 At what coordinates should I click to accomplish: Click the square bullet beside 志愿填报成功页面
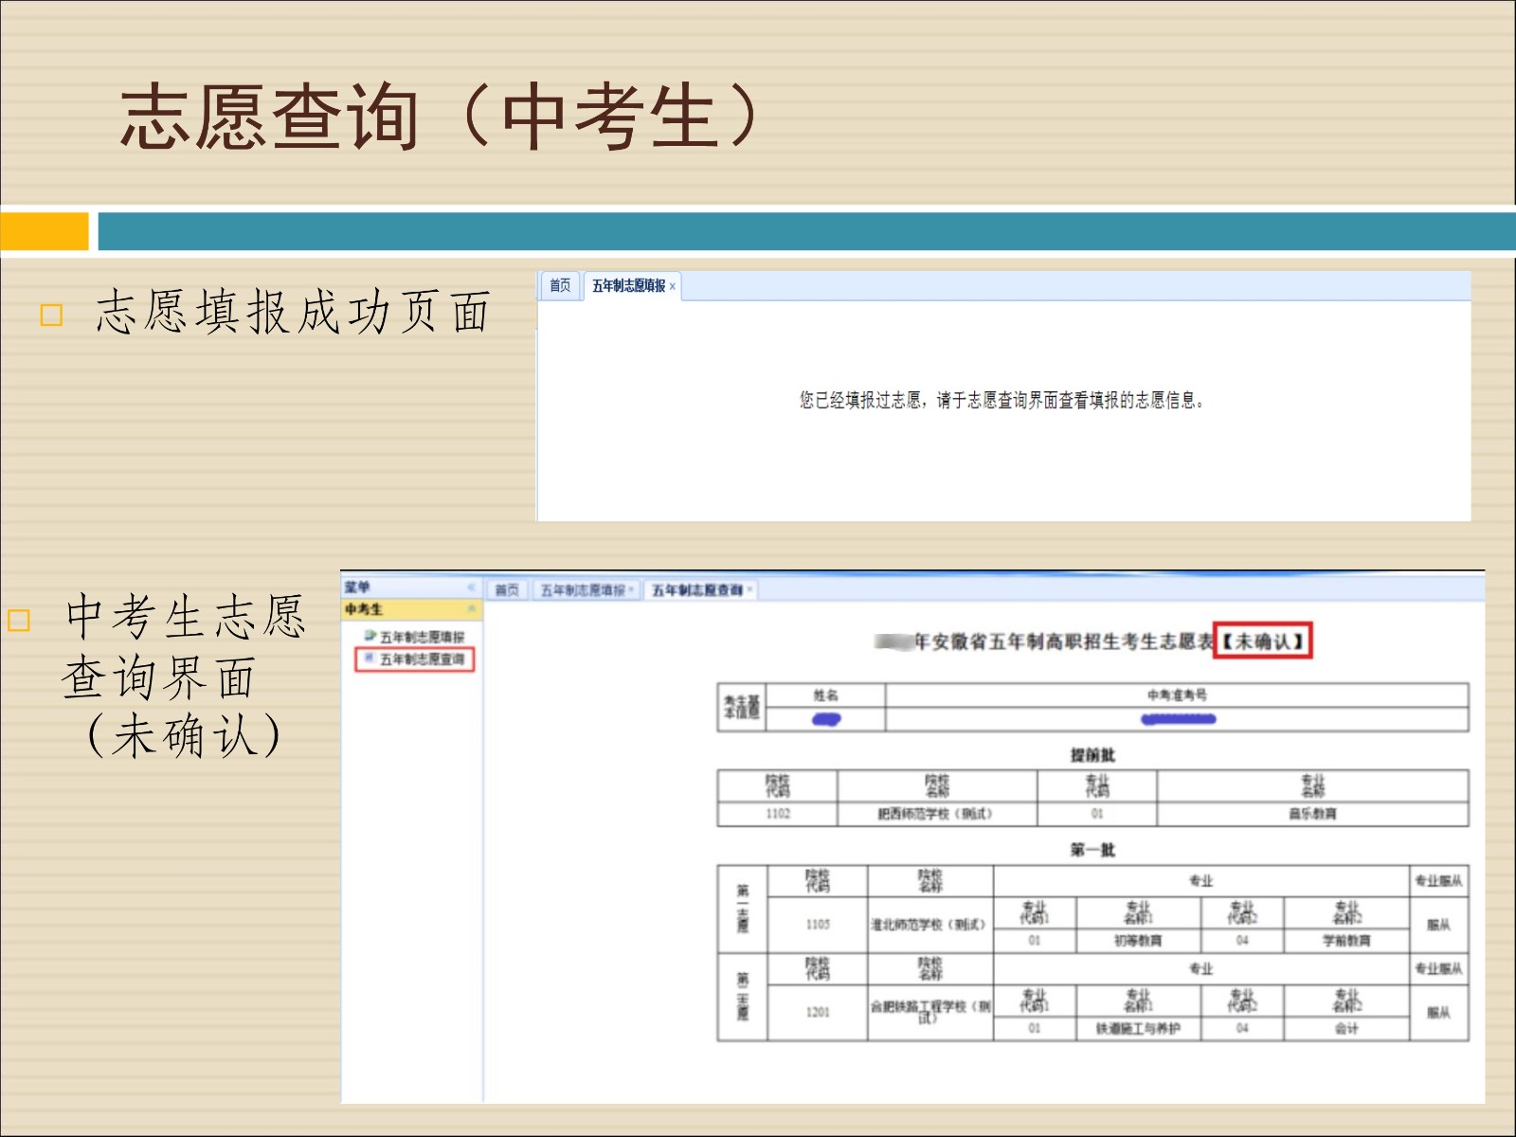[x=51, y=315]
